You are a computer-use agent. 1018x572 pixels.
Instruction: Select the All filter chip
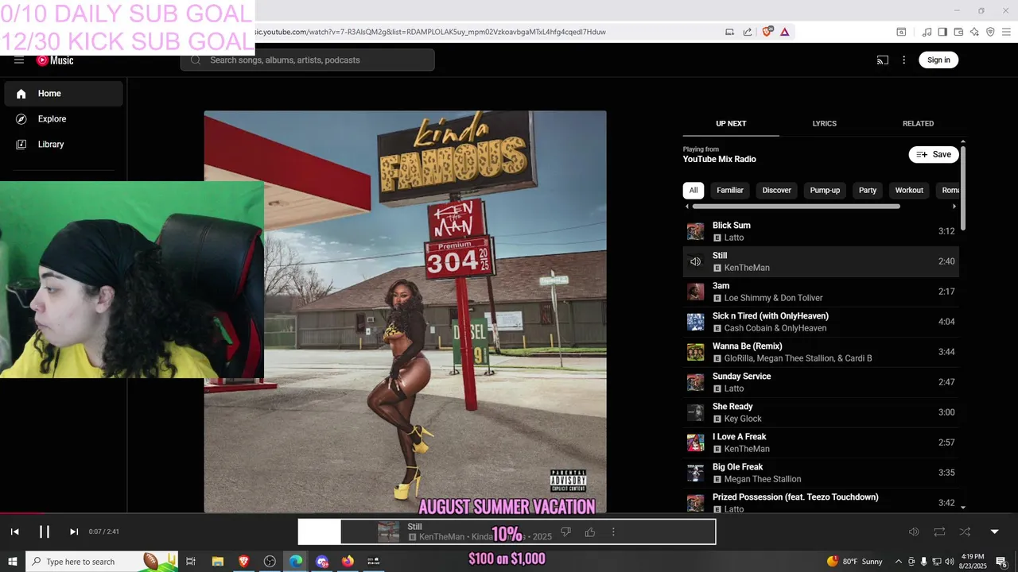coord(694,191)
